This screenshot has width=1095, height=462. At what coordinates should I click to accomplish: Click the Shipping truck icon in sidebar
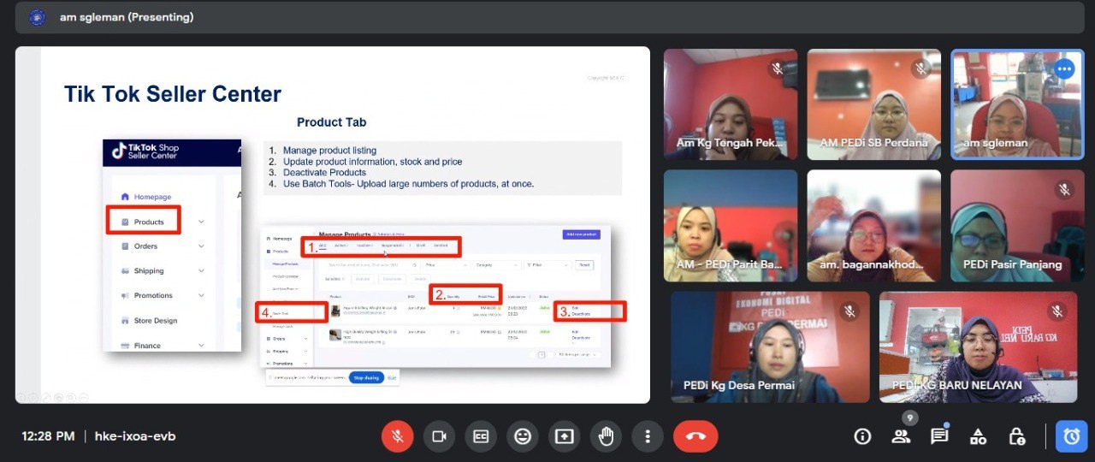[125, 271]
